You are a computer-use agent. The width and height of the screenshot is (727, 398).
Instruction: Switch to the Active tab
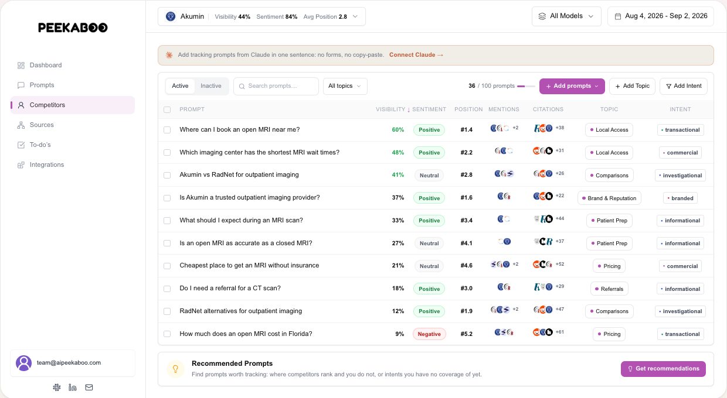[x=180, y=86]
